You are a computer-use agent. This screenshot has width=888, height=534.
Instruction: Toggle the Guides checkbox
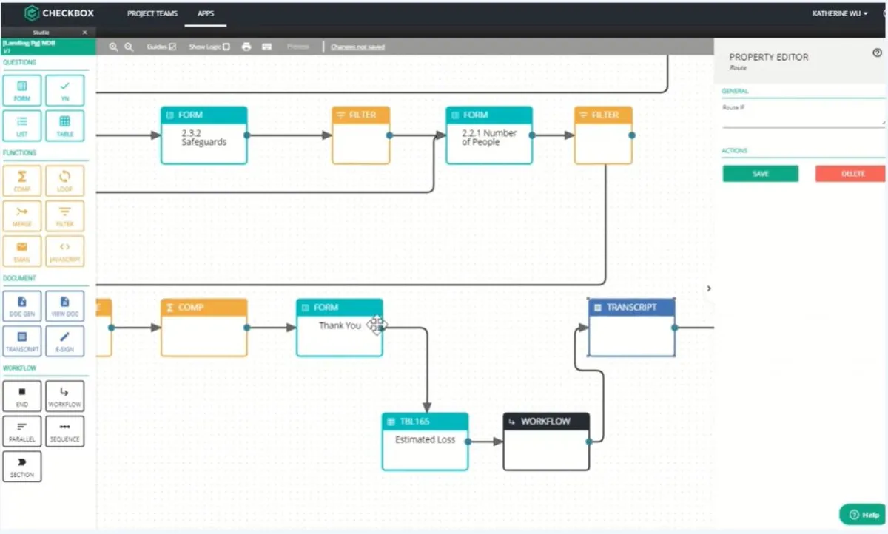coord(172,47)
